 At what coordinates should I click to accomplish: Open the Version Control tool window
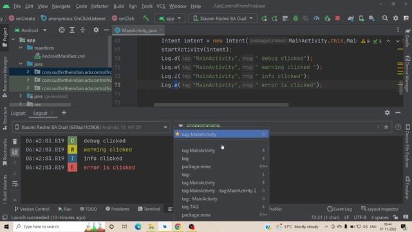point(32,209)
